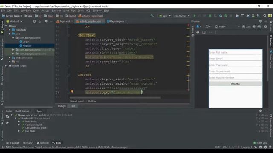Click the restore layout icon in Build panel
Image resolution: width=273 pixels, height=153 pixels.
pos(7,116)
